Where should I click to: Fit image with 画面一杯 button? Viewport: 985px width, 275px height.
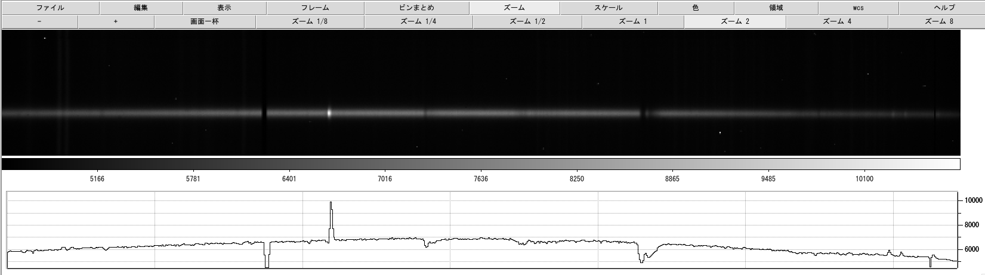tap(205, 21)
